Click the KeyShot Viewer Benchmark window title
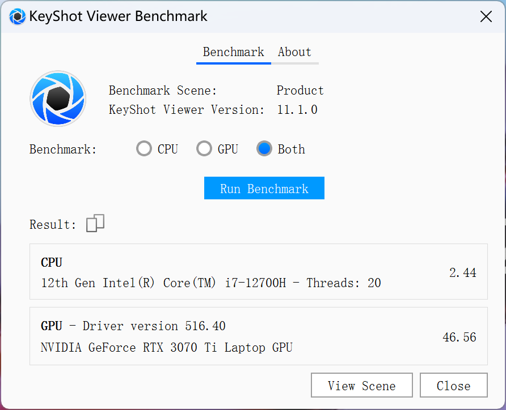 point(118,16)
